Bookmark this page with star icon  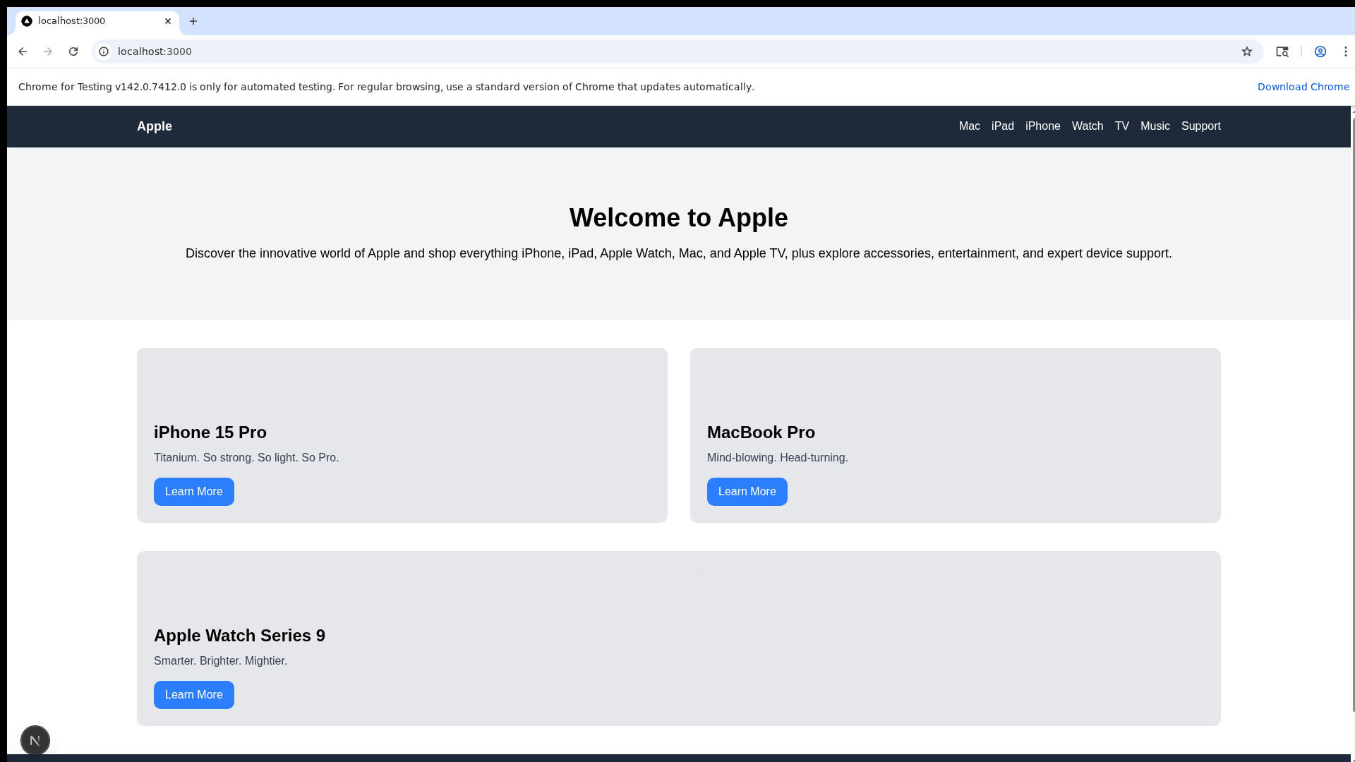(x=1247, y=52)
